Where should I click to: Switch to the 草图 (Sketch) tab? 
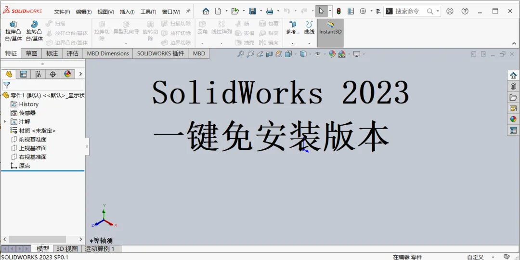point(31,53)
